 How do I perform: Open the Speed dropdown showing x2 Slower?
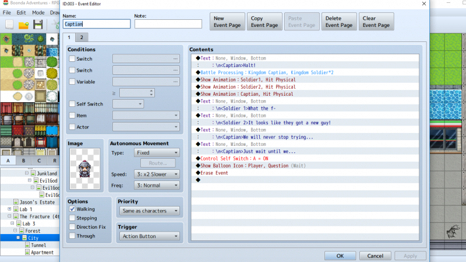157,174
